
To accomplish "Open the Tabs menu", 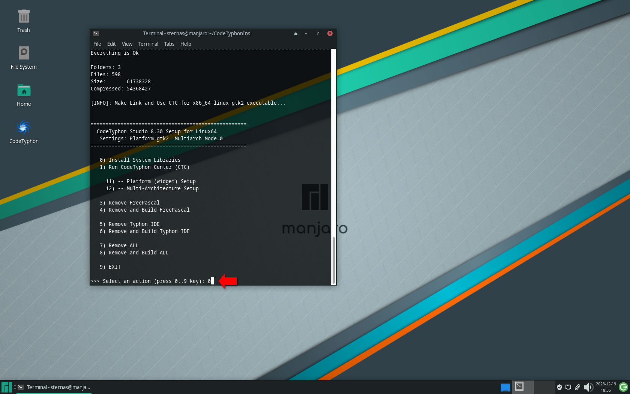I will (169, 44).
